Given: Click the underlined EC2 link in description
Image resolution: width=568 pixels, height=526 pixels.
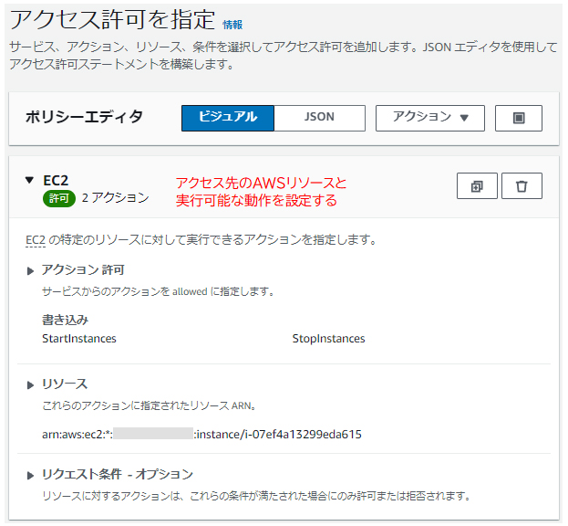Looking at the screenshot, I should click(35, 240).
